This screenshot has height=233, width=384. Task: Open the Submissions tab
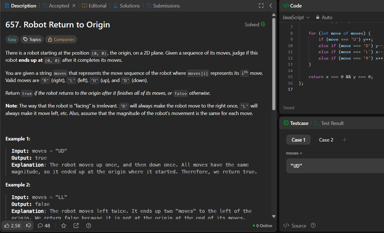pyautogui.click(x=163, y=6)
